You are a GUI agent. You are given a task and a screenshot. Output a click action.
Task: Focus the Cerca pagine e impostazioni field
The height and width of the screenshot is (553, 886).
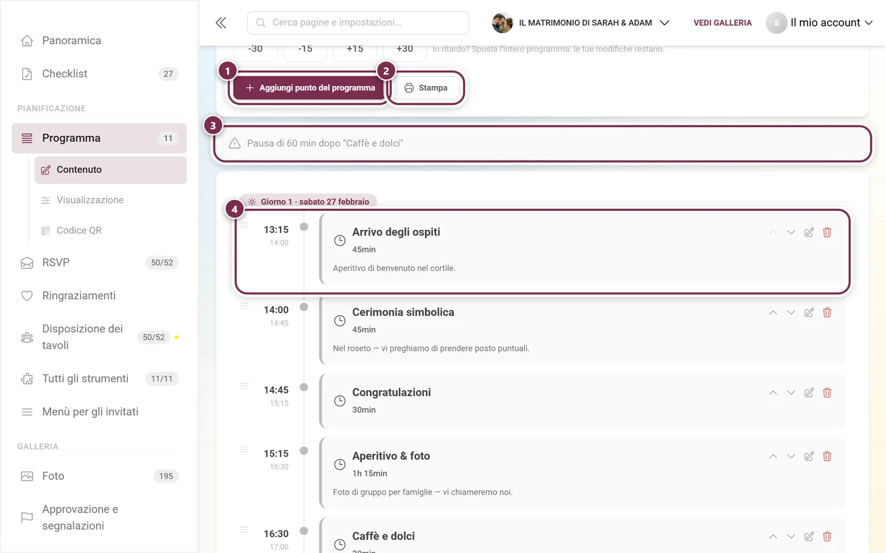click(x=358, y=23)
